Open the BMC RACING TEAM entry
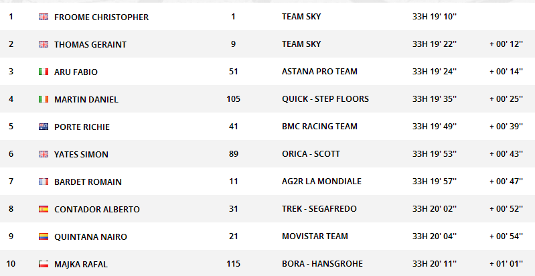Screen dimensions: 535x276 [319, 127]
